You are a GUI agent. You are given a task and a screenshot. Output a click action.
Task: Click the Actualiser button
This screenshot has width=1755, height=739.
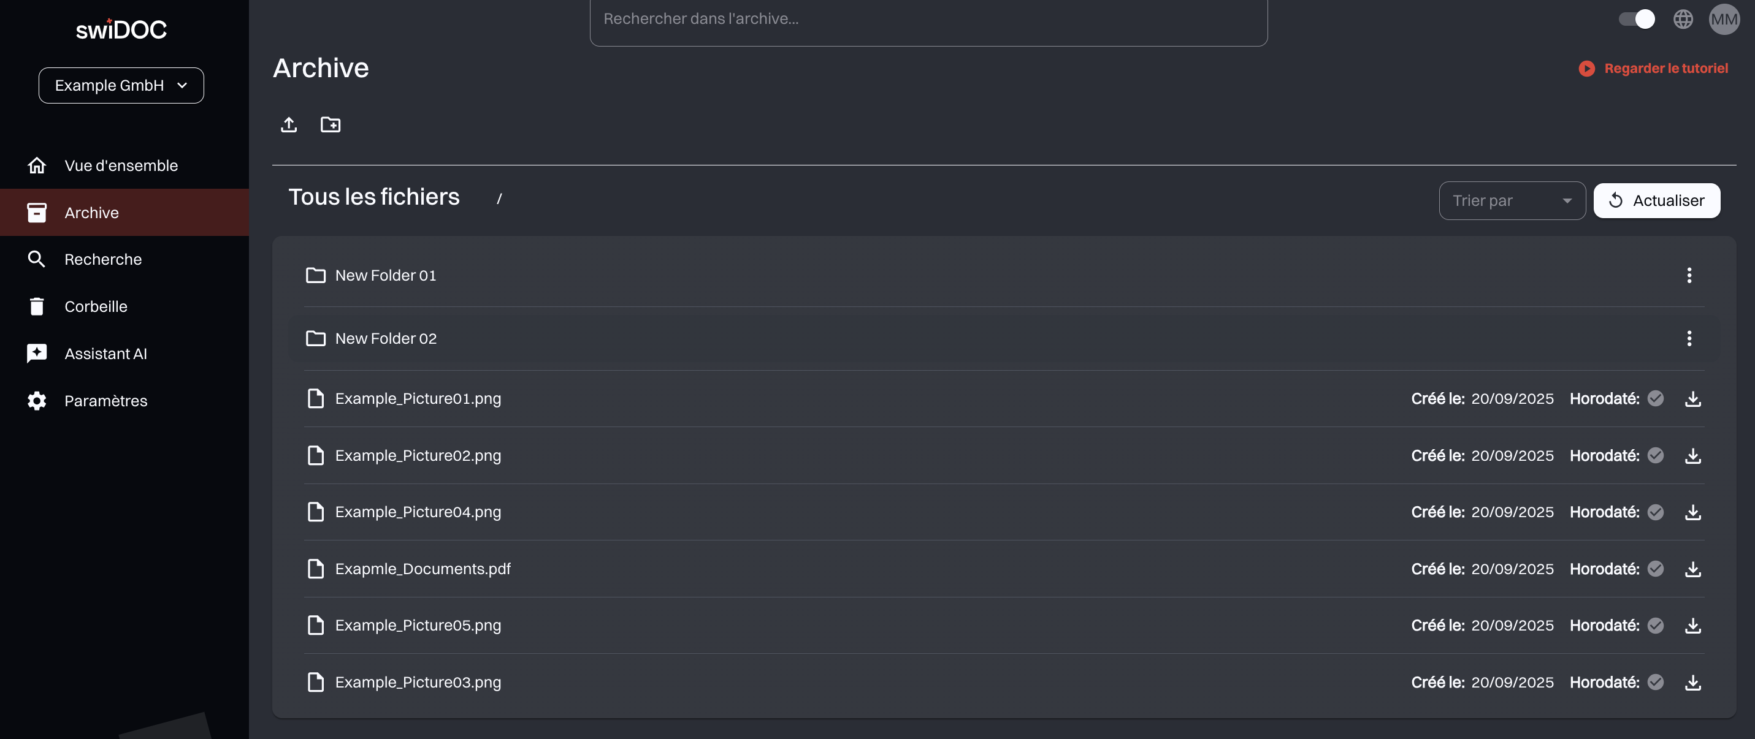coord(1656,201)
